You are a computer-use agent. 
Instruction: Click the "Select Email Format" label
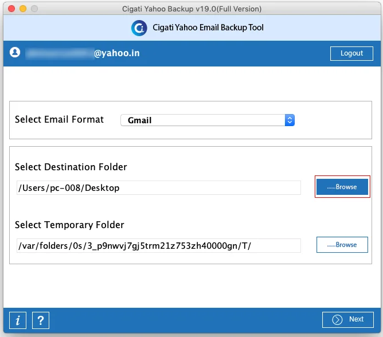(x=60, y=119)
